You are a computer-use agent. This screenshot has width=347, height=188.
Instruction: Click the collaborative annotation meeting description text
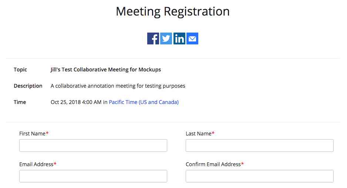point(118,86)
